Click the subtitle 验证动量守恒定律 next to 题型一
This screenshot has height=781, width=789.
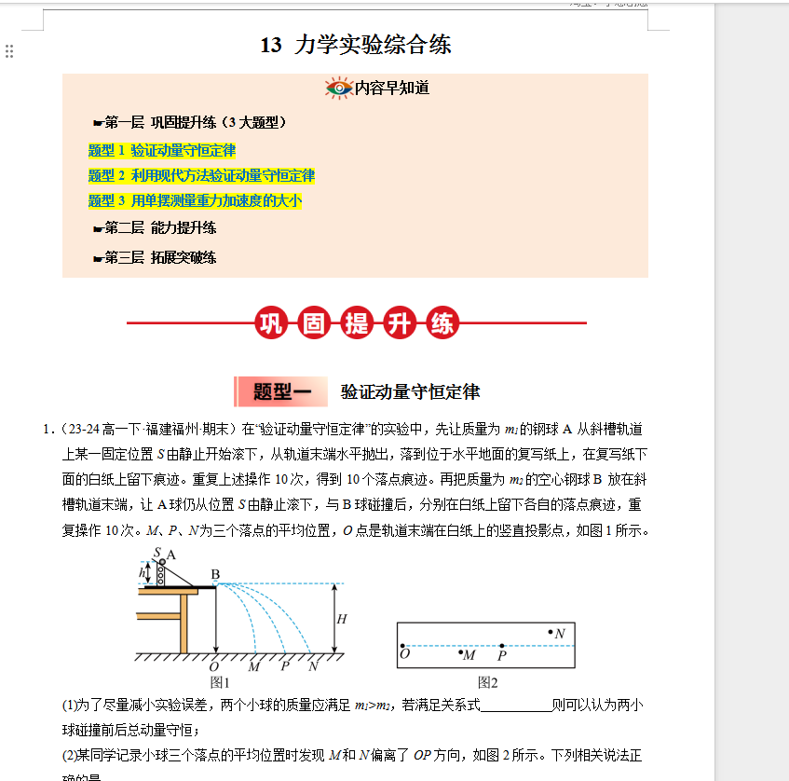(x=410, y=391)
